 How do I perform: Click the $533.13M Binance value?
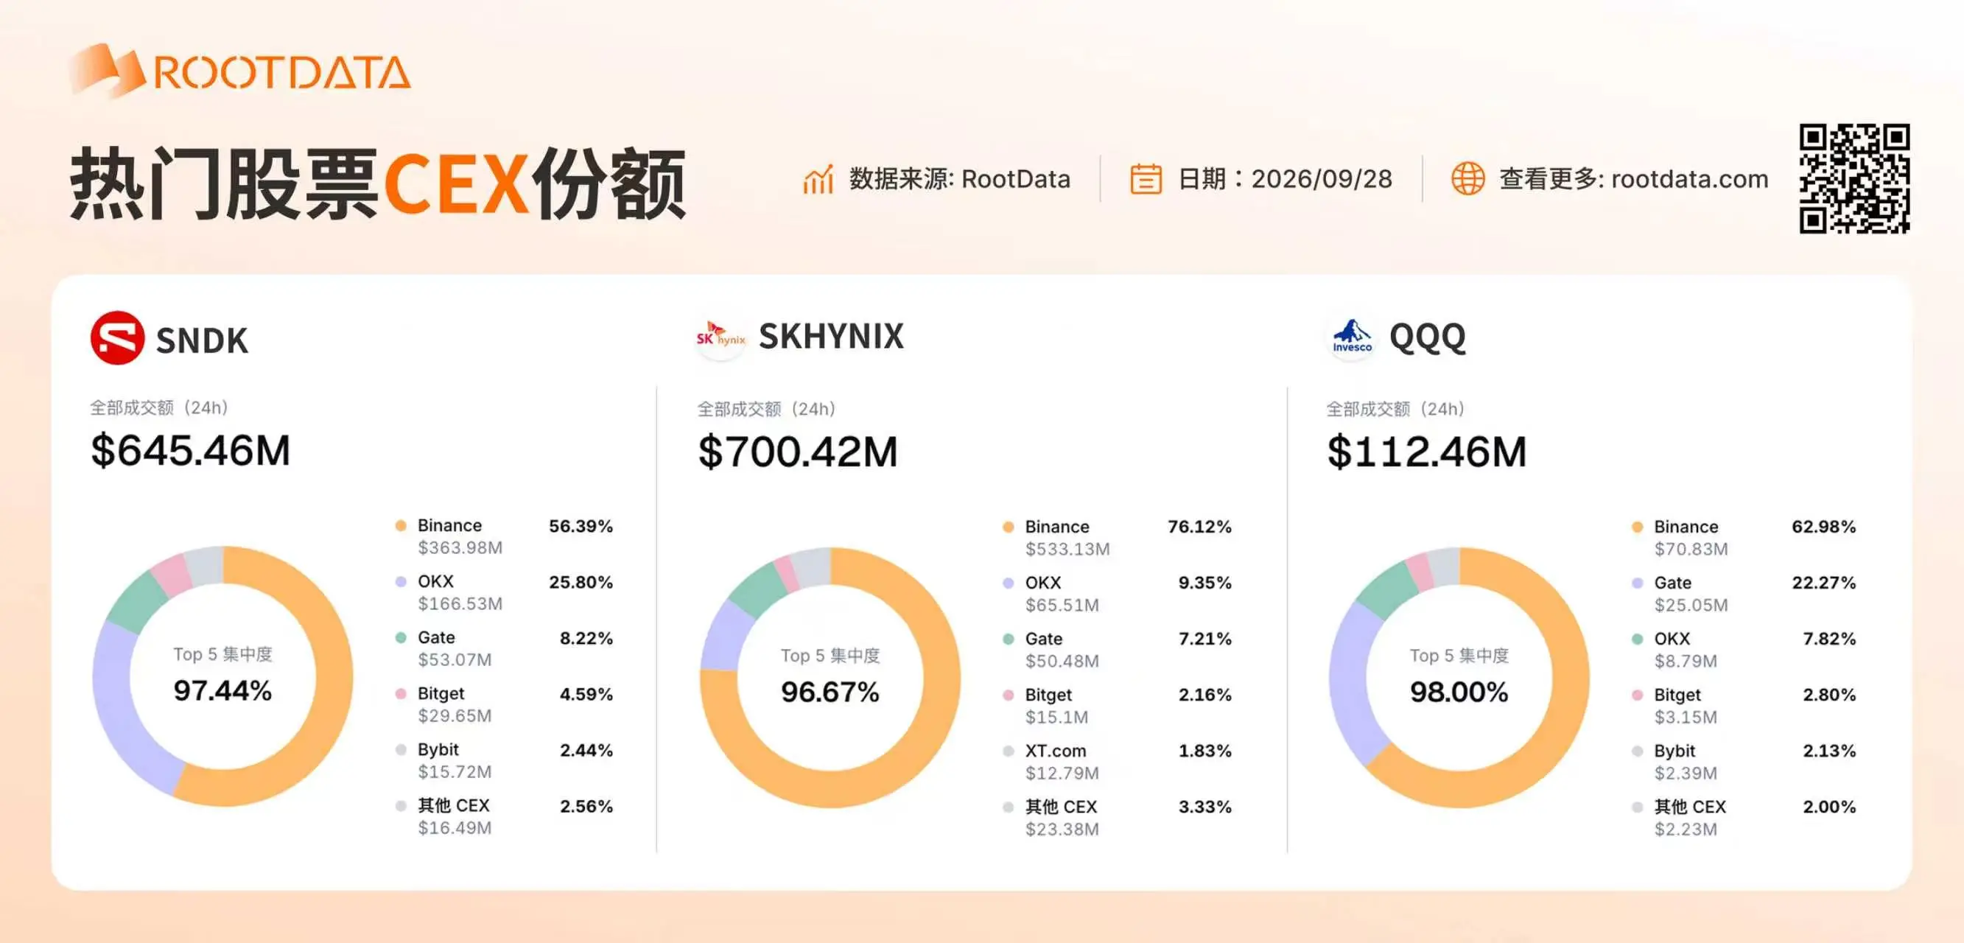coord(1067,549)
